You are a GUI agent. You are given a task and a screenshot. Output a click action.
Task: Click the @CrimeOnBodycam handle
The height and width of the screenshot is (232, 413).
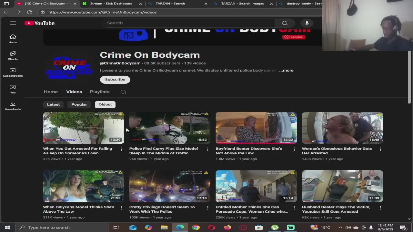[120, 63]
